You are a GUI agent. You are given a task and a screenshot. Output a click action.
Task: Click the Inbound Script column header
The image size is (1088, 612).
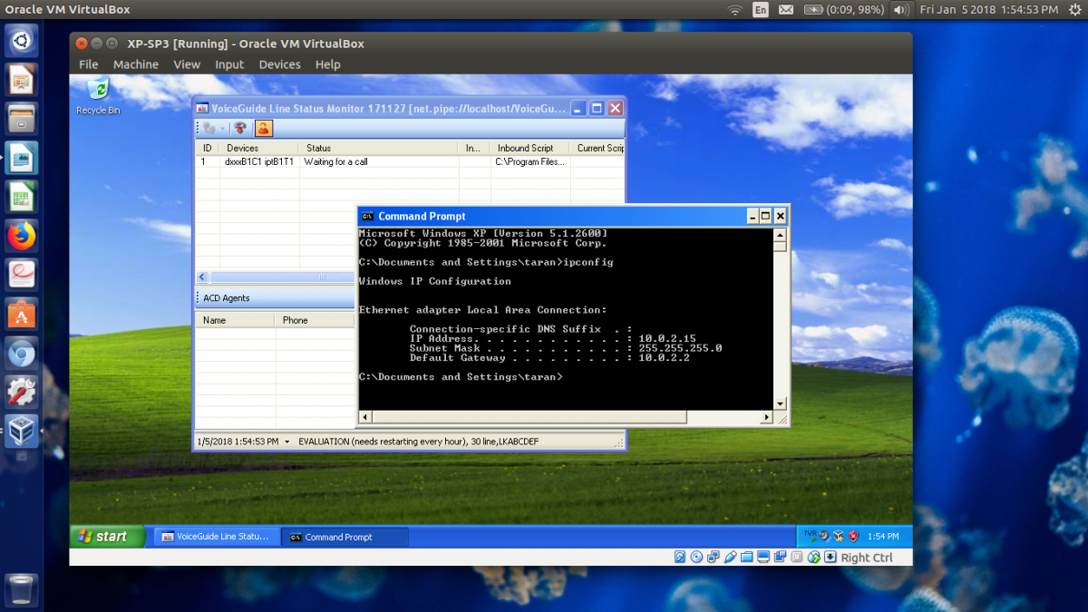530,148
